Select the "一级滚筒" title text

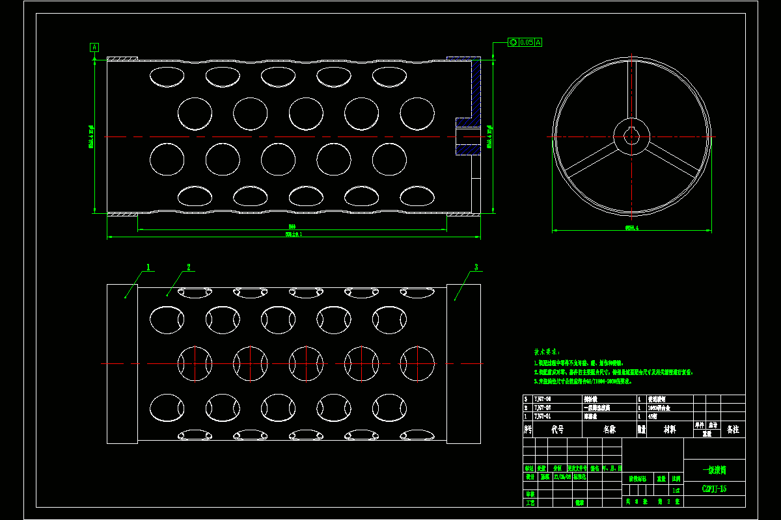tap(715, 470)
